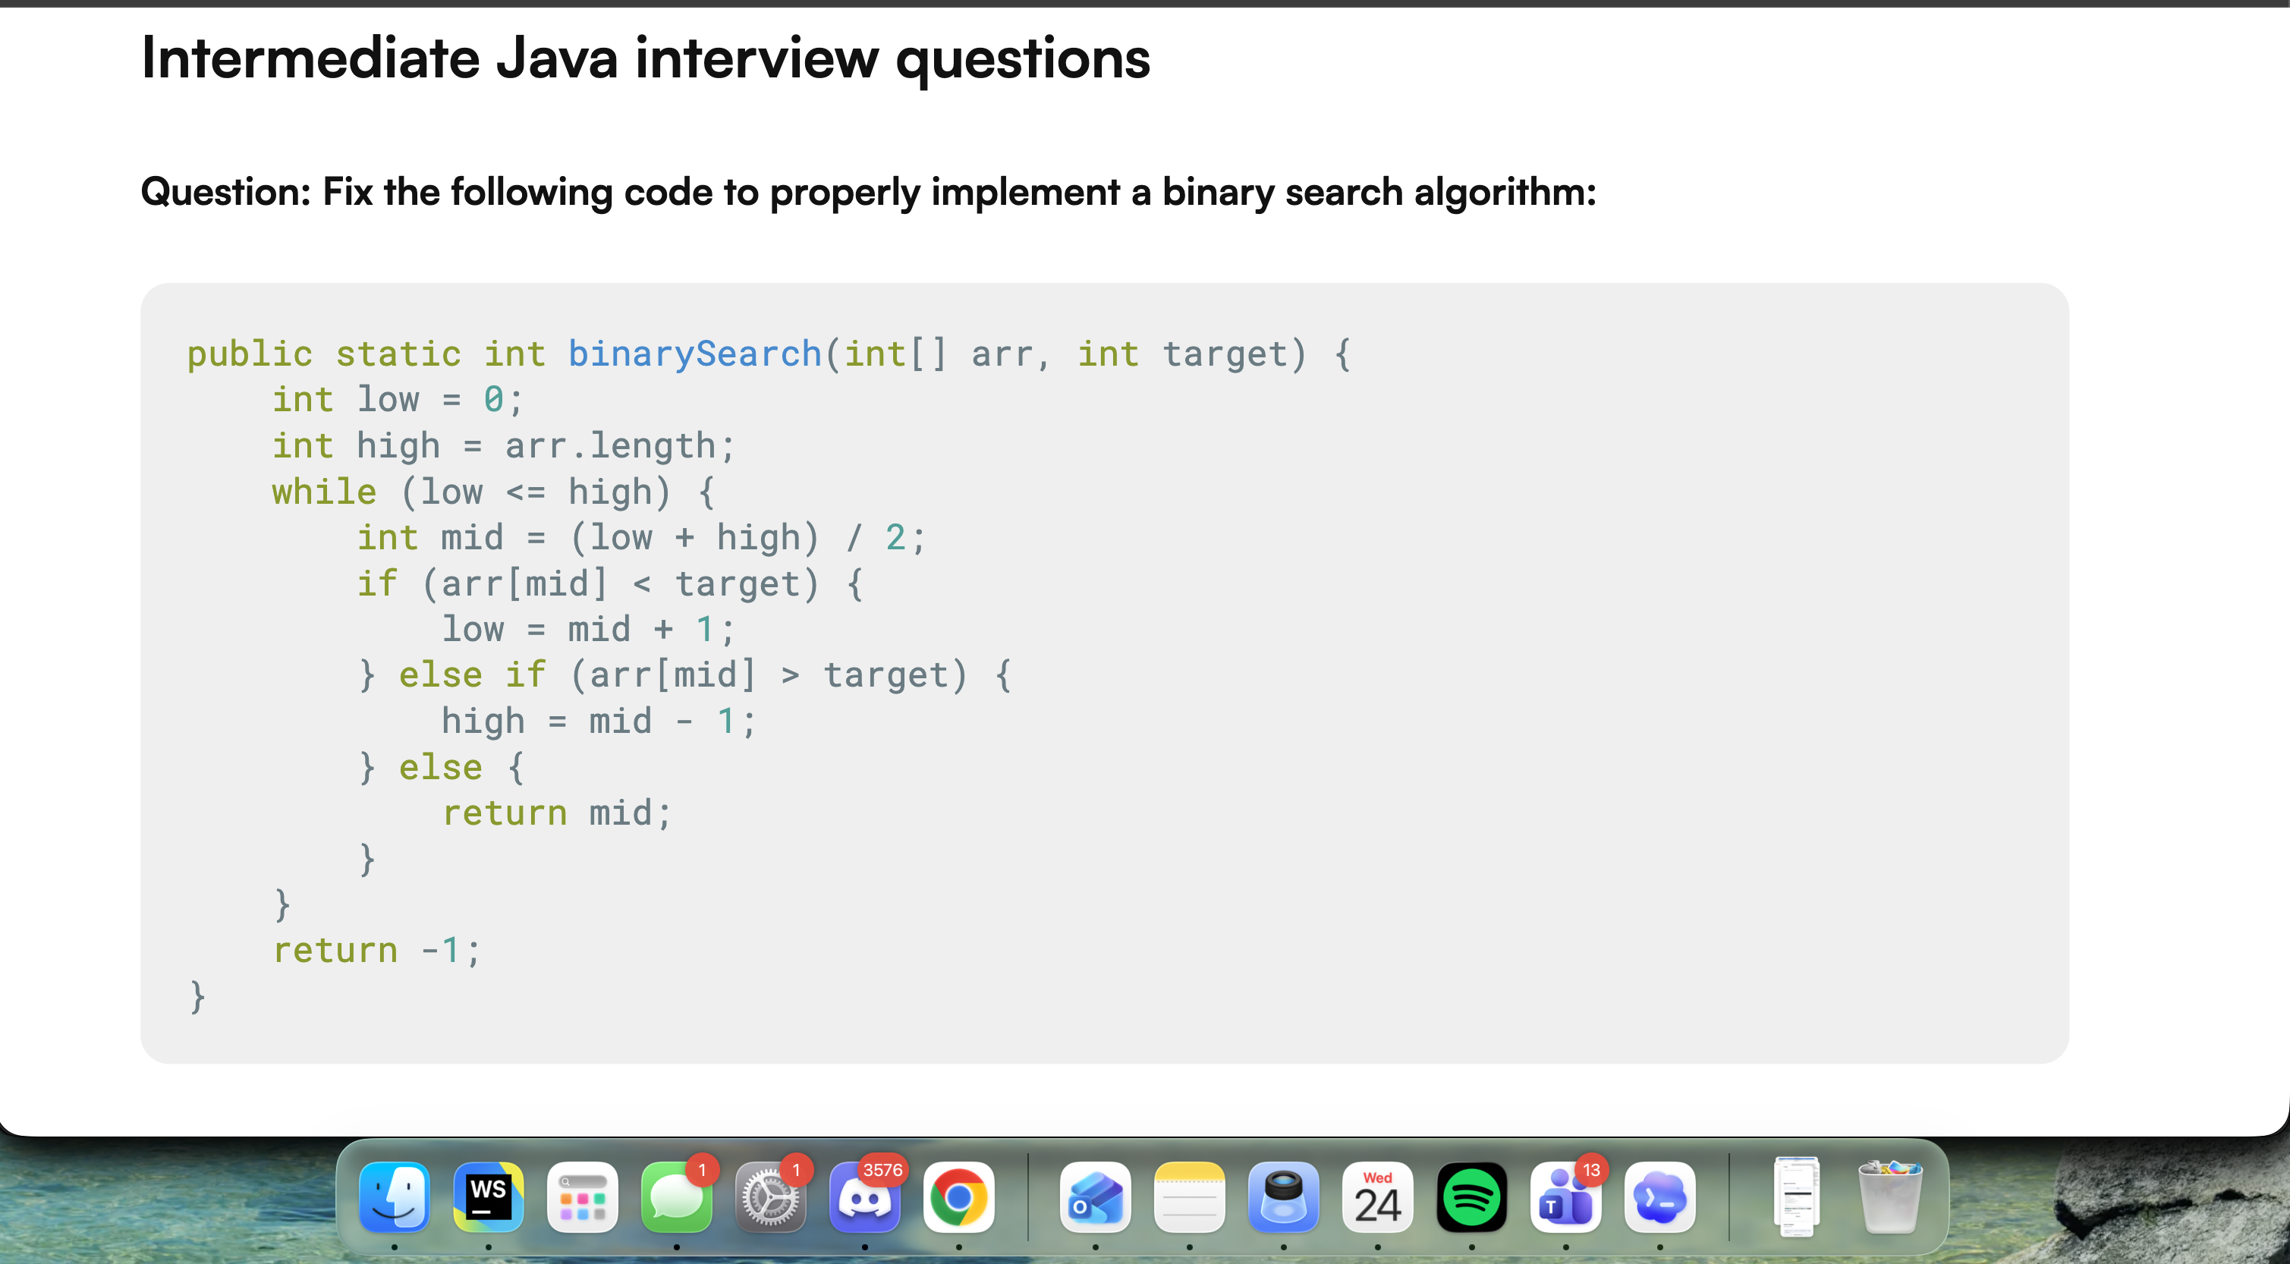The width and height of the screenshot is (2290, 1264).
Task: Click the 'int high = arr.length;' line
Action: [x=503, y=446]
